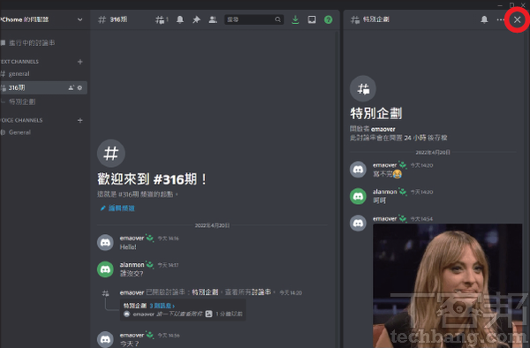
Task: Click emaover name in 開始者 line
Action: [x=383, y=129]
